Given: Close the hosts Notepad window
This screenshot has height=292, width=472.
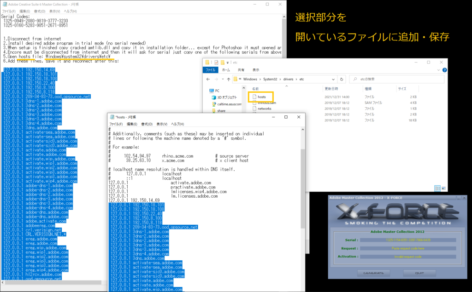Looking at the screenshot, I should pyautogui.click(x=299, y=117).
